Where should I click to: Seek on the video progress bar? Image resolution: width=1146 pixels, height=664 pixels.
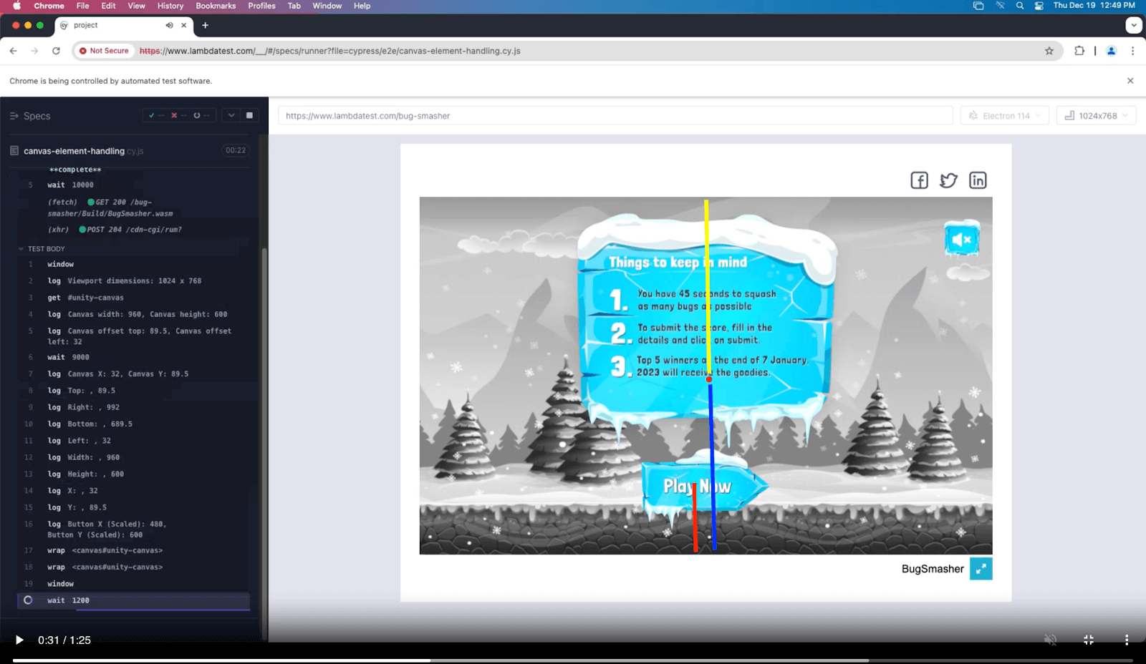point(573,660)
